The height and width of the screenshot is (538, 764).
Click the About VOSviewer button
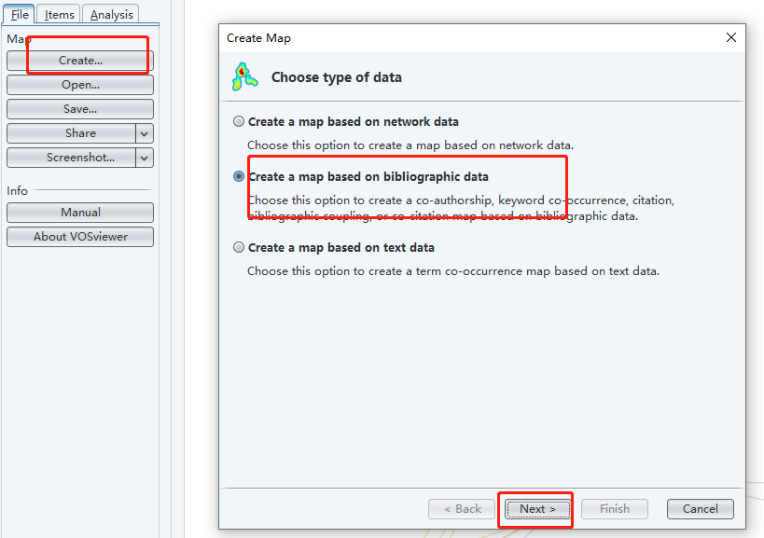[x=79, y=236]
